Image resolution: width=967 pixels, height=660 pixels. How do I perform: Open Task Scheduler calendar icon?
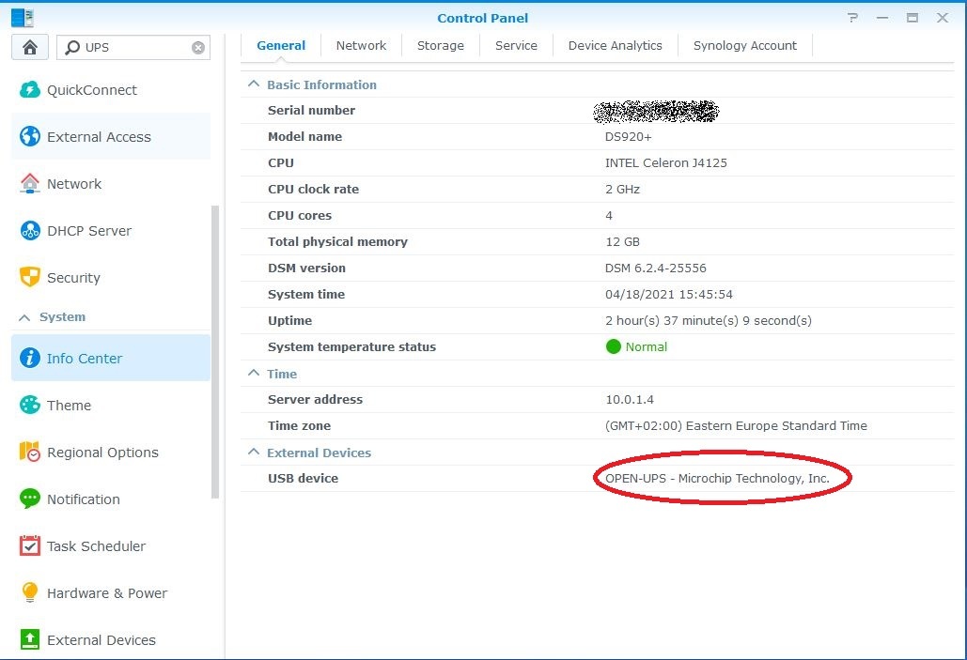coord(30,546)
